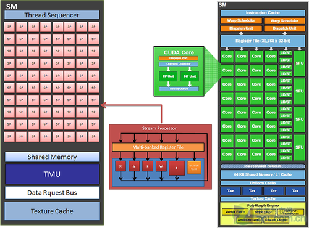Select the Shared Memory block
The height and width of the screenshot is (228, 309).
tap(52, 157)
